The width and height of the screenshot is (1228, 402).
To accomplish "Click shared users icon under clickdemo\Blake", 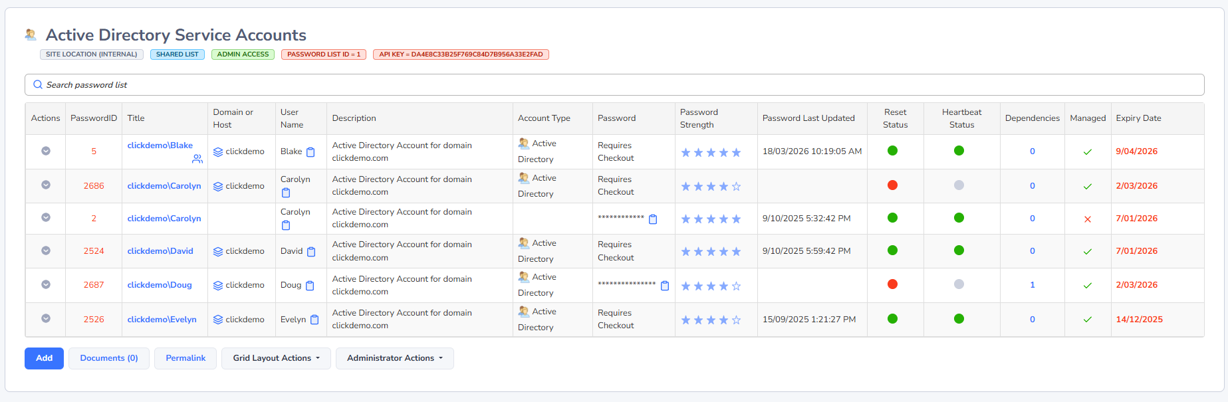I will pyautogui.click(x=197, y=159).
